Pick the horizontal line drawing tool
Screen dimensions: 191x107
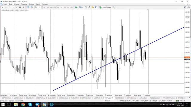(13, 7)
